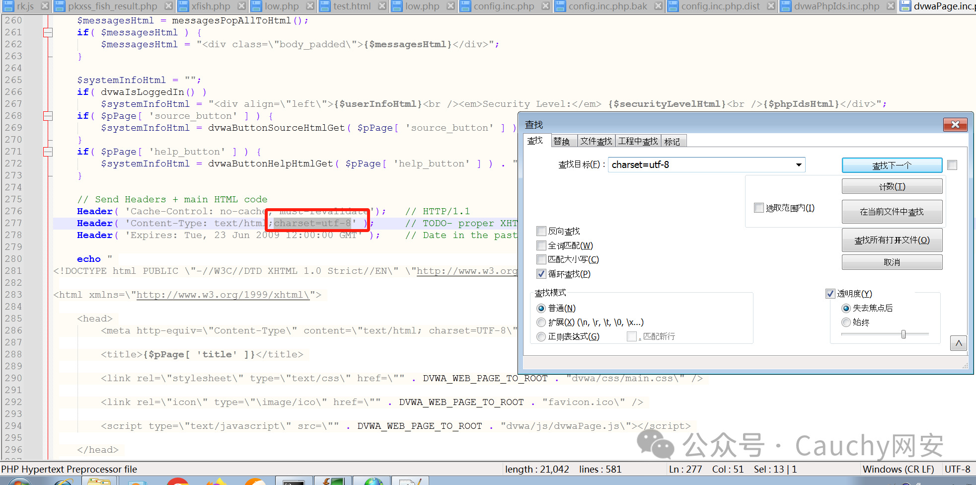976x485 pixels.
Task: Close the config.inc.php.bak tab
Action: pyautogui.click(x=658, y=6)
